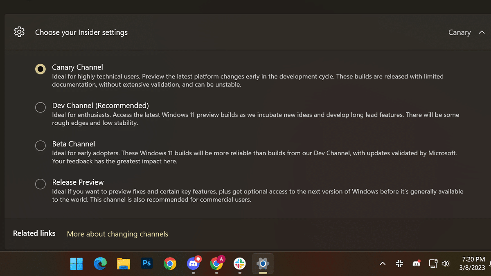
Task: Open network status tray icon
Action: pyautogui.click(x=433, y=264)
